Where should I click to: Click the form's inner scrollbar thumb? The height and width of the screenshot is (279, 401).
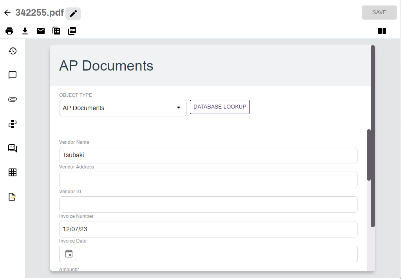point(369,155)
